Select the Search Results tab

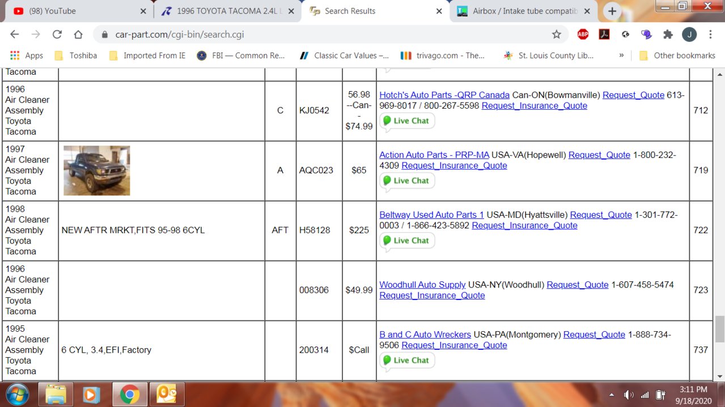(374, 11)
